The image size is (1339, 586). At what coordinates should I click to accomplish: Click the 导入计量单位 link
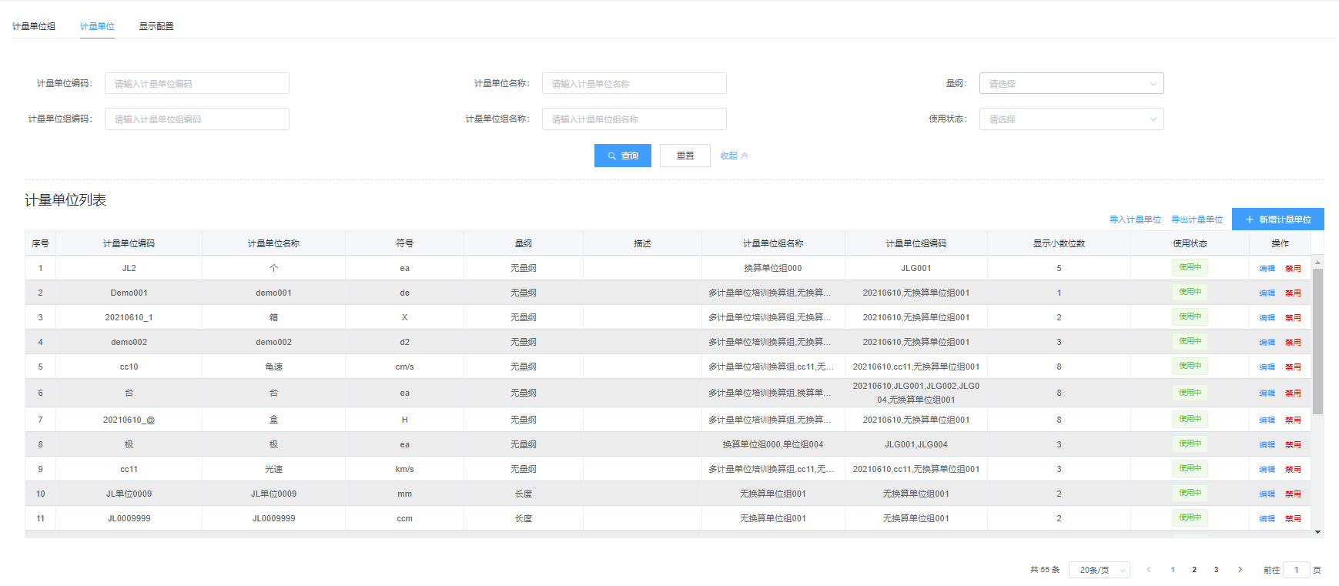pos(1135,219)
